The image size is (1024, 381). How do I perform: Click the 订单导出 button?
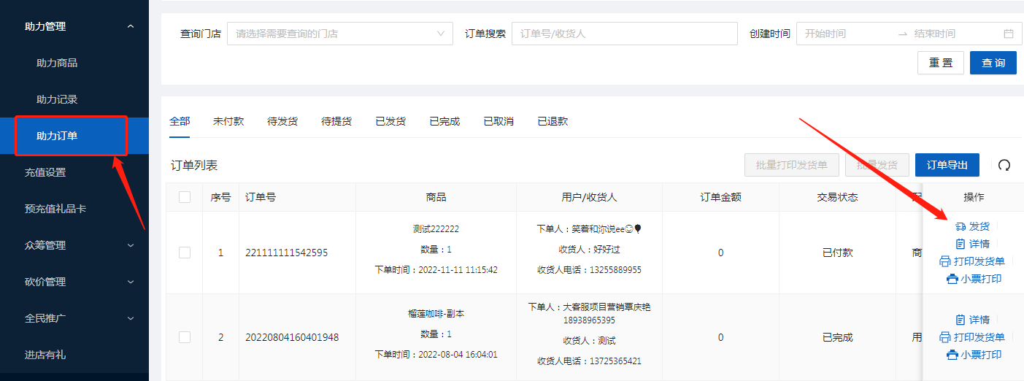(x=947, y=165)
